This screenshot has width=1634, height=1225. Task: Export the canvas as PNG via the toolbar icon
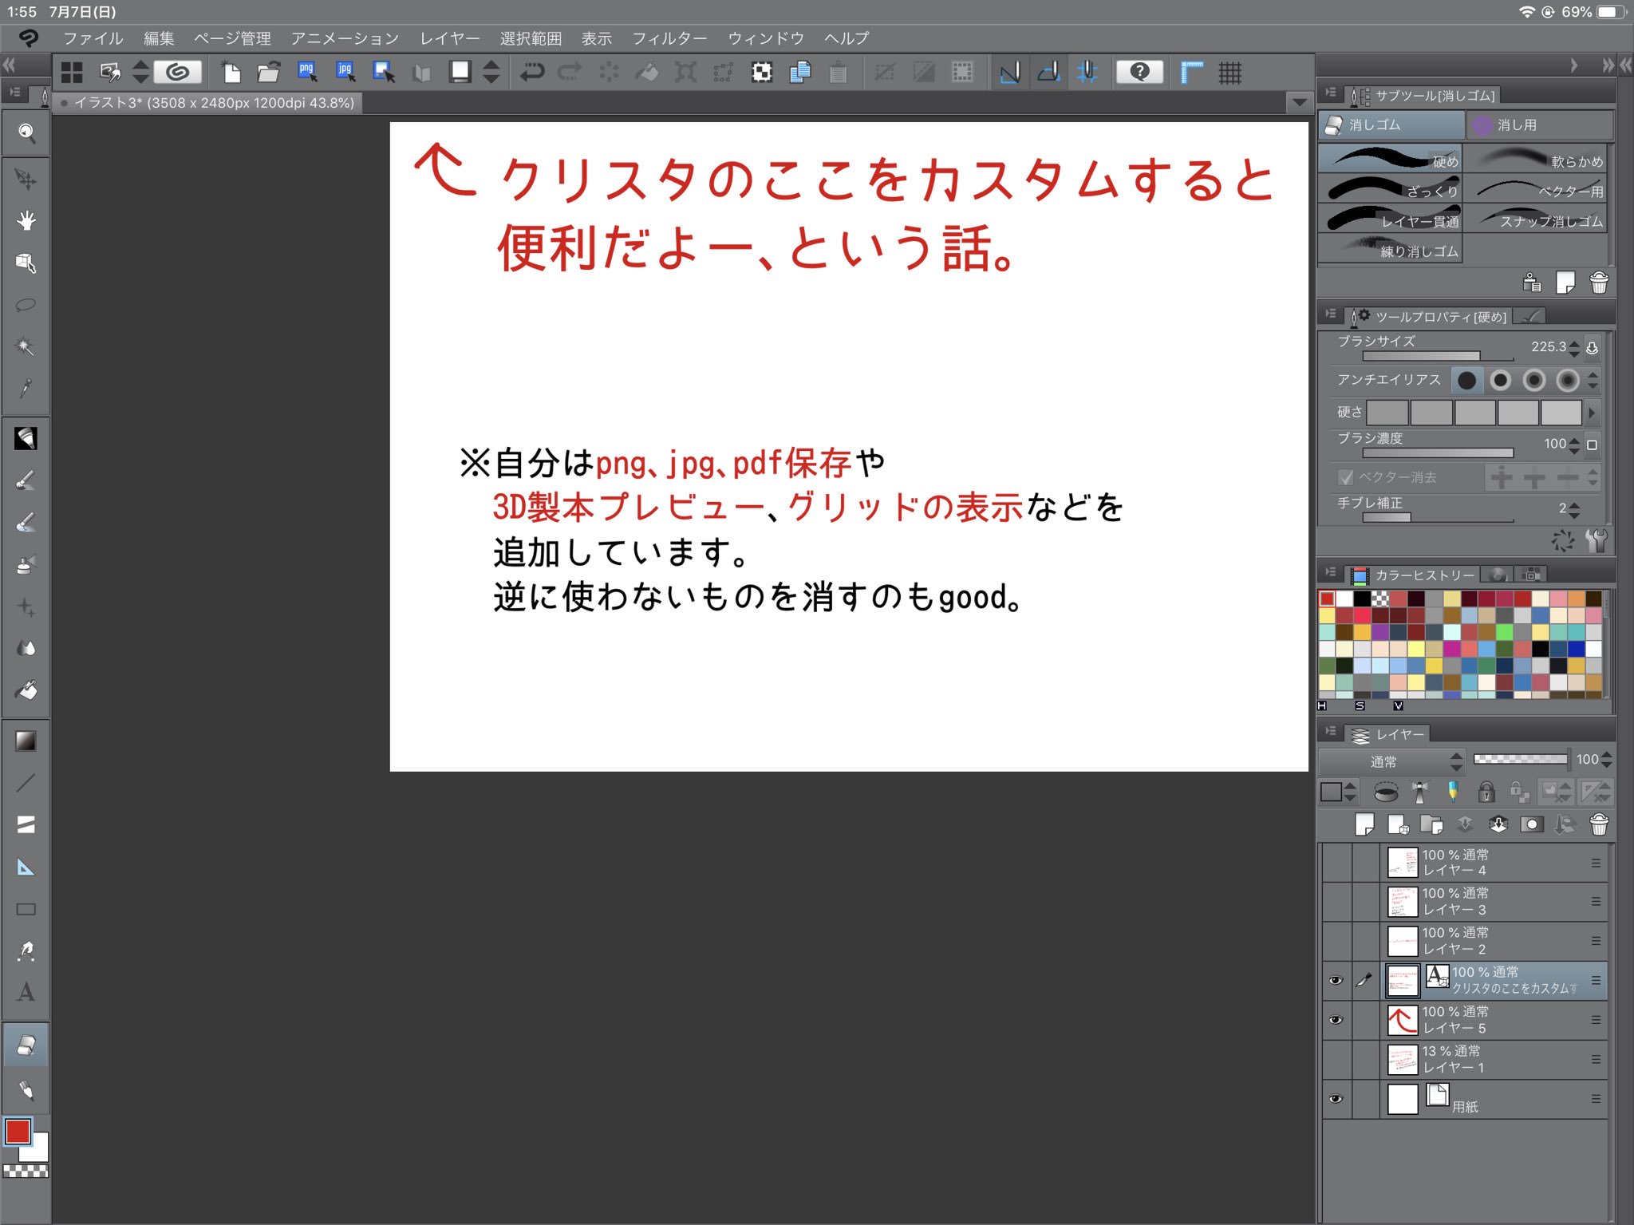coord(306,71)
